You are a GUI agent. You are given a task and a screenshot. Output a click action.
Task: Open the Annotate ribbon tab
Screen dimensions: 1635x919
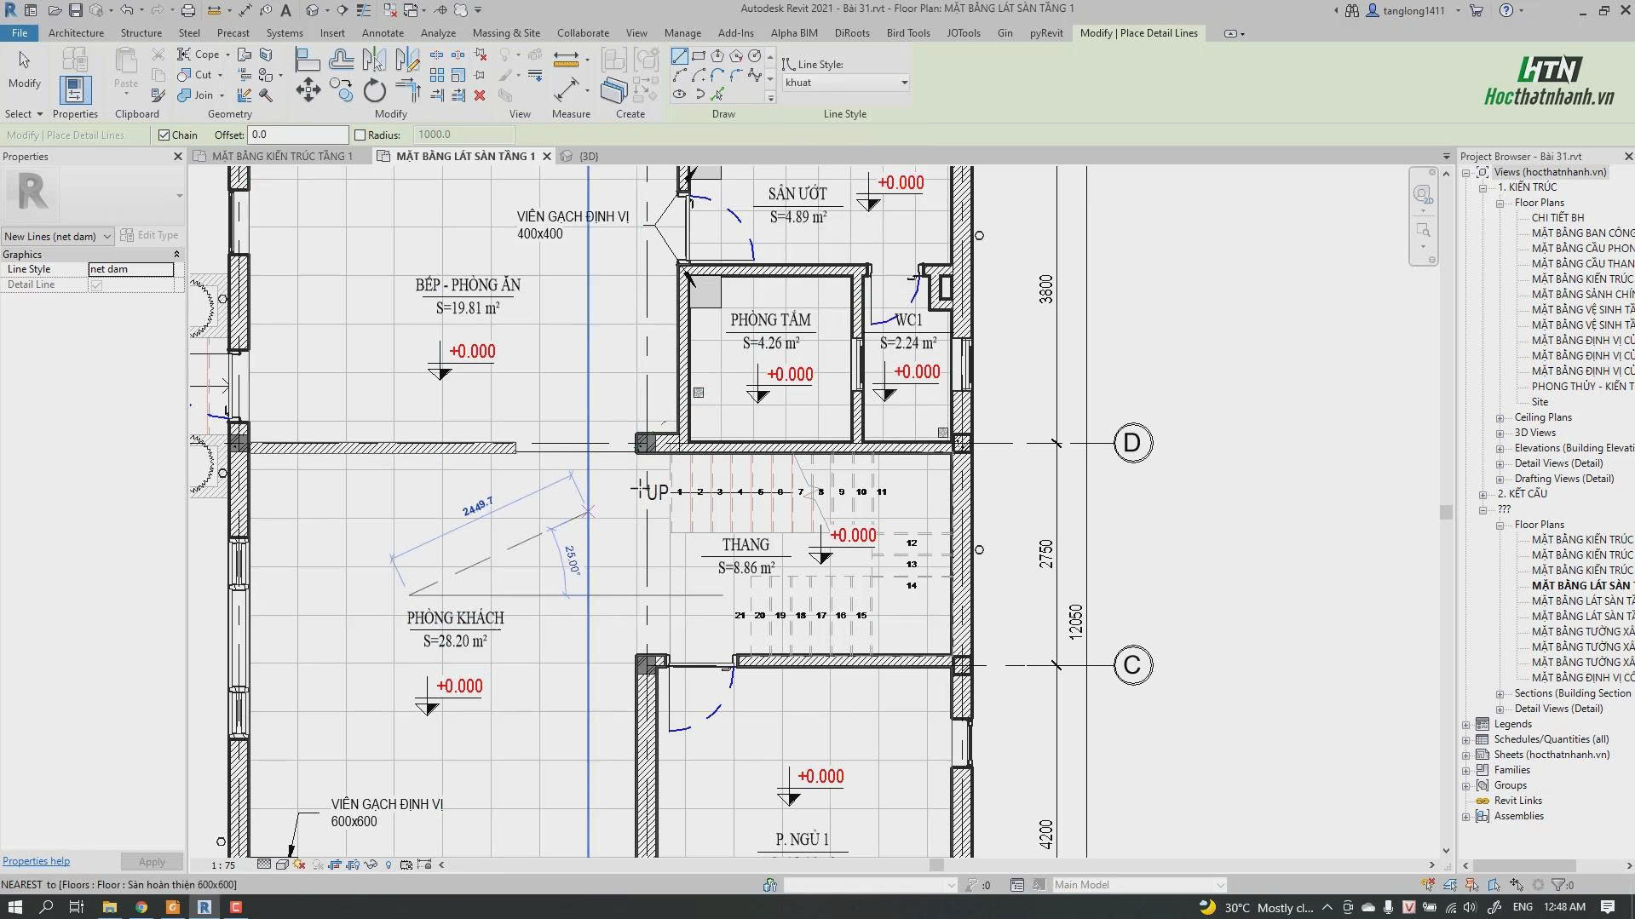(383, 33)
